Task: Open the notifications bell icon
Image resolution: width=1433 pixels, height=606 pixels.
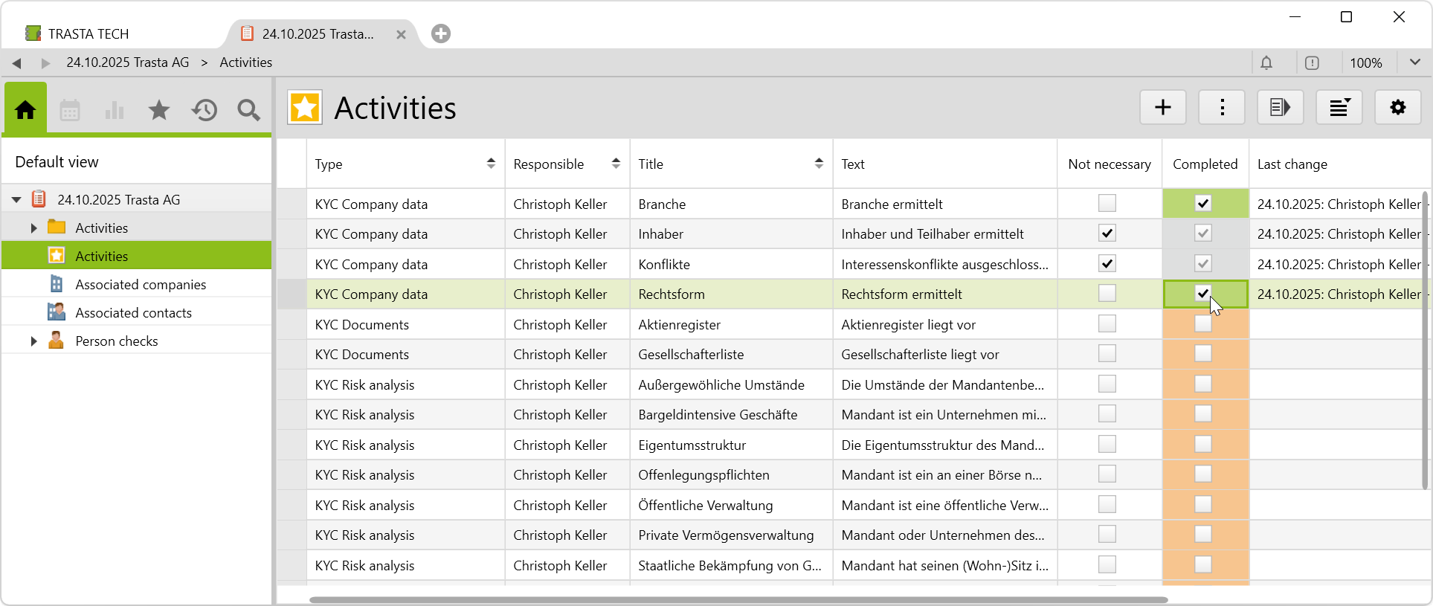Action: click(x=1266, y=63)
